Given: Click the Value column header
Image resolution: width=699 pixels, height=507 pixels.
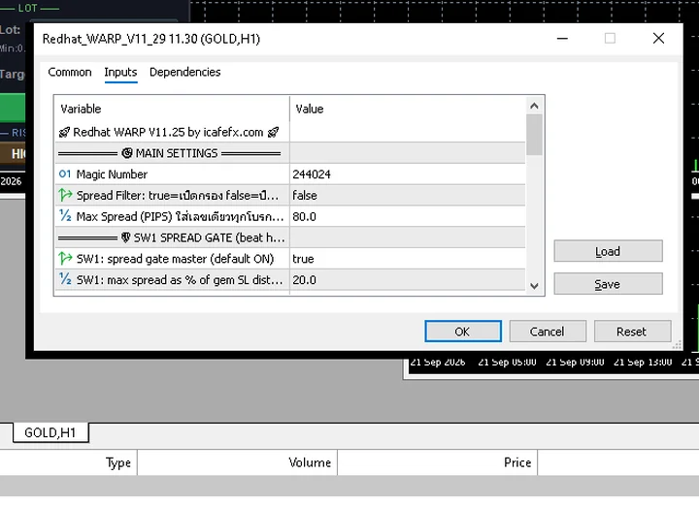Looking at the screenshot, I should click(408, 109).
